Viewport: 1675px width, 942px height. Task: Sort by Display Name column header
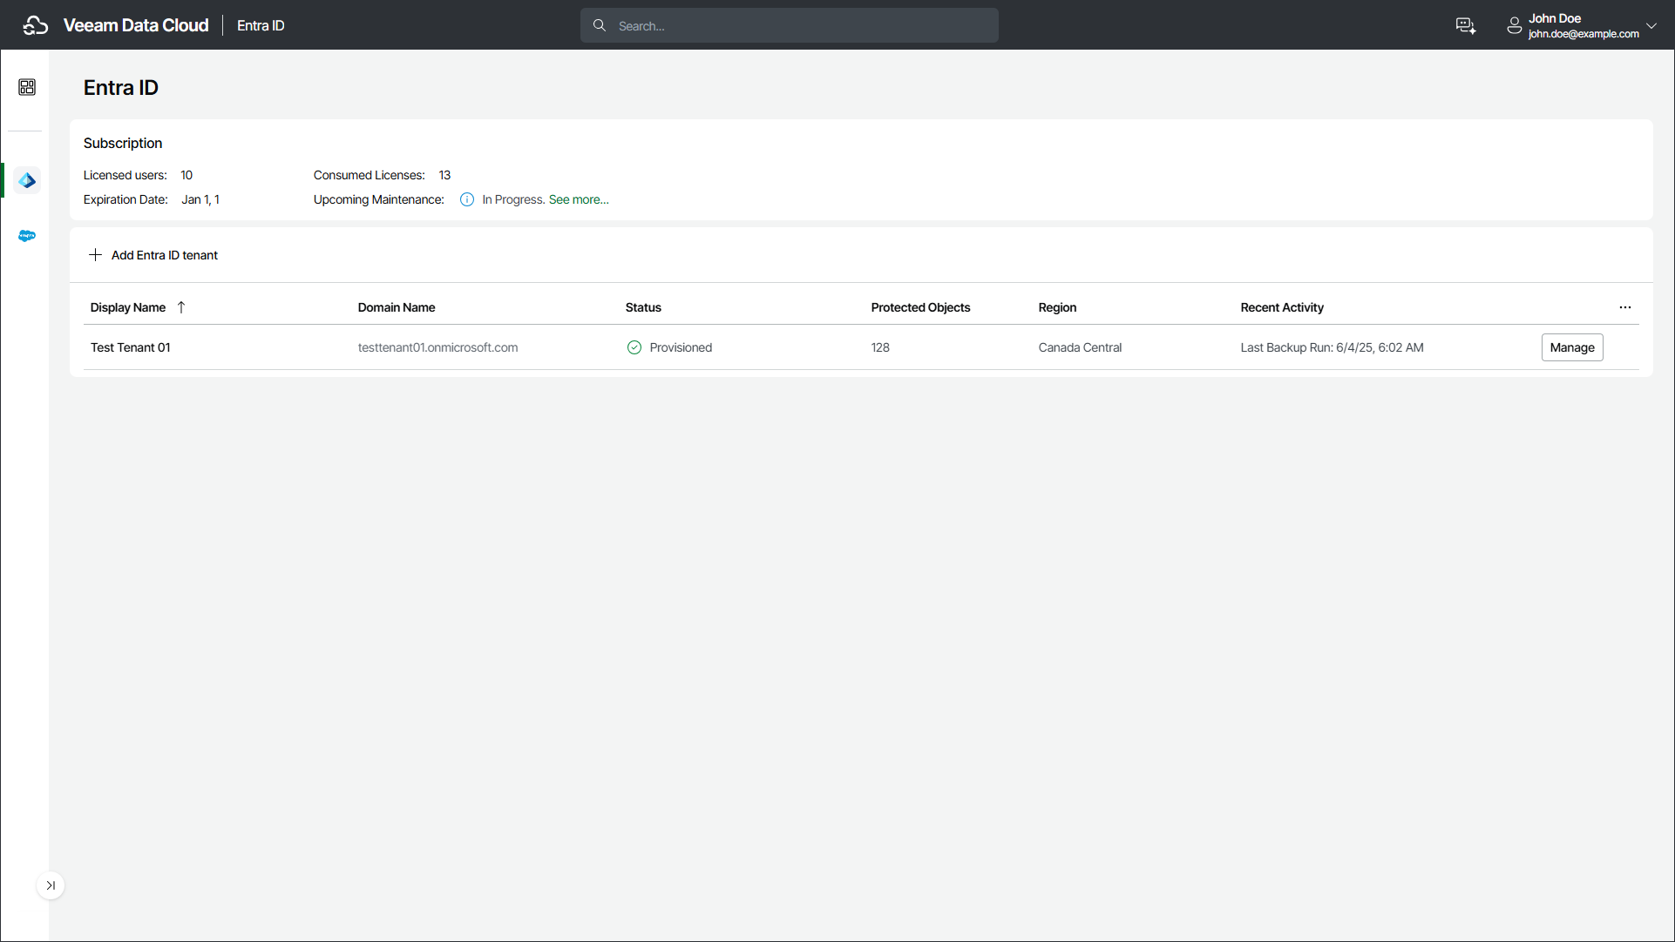pyautogui.click(x=128, y=307)
